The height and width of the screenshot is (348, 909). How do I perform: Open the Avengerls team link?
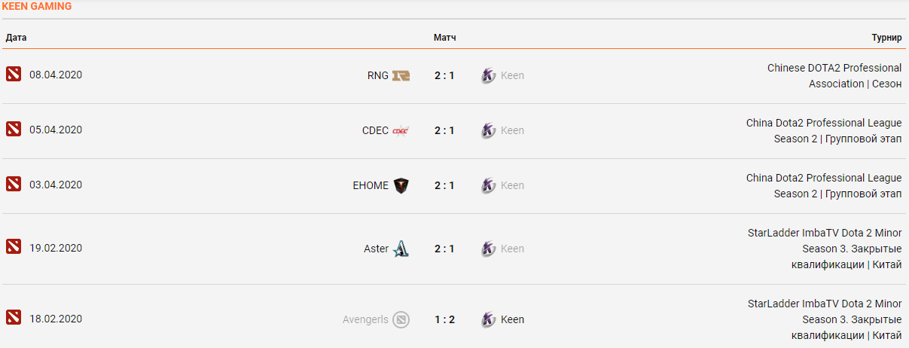[x=365, y=319]
